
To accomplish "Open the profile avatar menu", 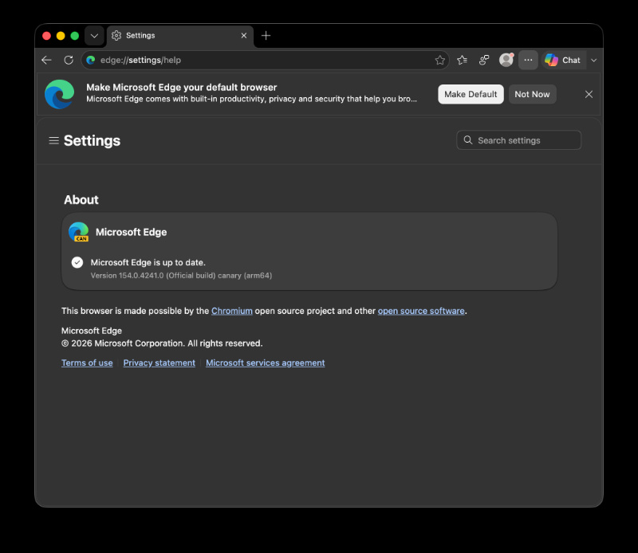I will click(x=506, y=61).
